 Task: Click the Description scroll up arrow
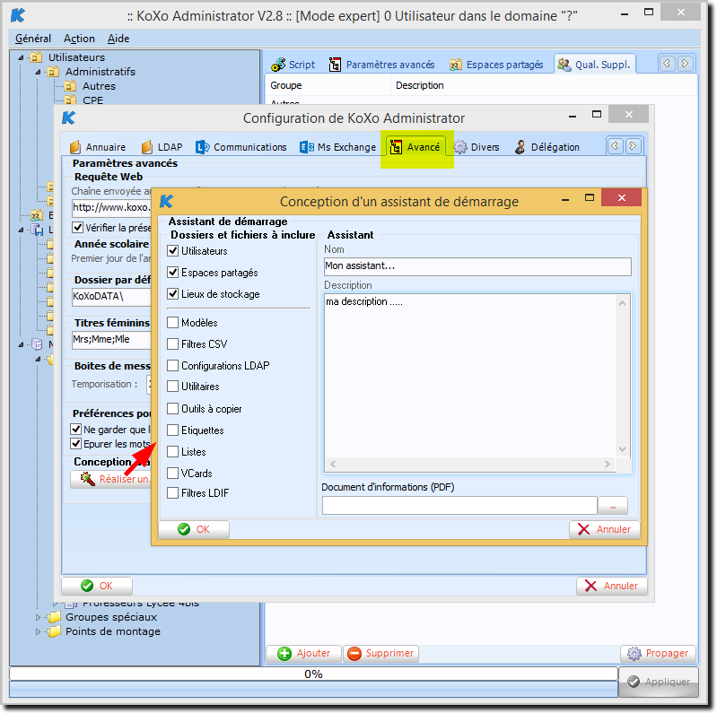pos(623,303)
